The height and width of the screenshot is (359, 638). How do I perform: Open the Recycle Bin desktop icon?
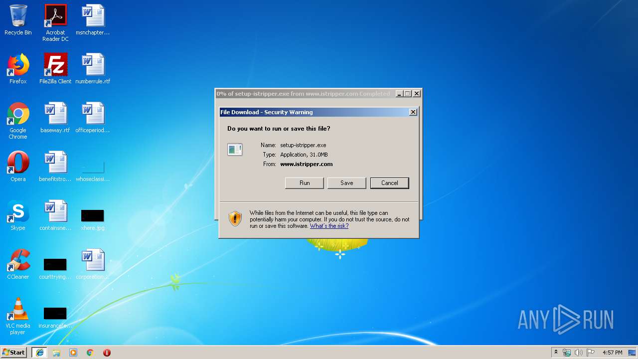(18, 20)
